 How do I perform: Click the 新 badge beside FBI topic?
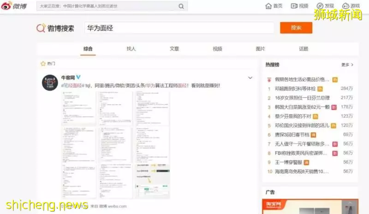[x=335, y=153]
